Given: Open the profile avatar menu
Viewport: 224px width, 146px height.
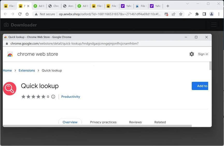Looking at the screenshot, I should pyautogui.click(x=212, y=14).
